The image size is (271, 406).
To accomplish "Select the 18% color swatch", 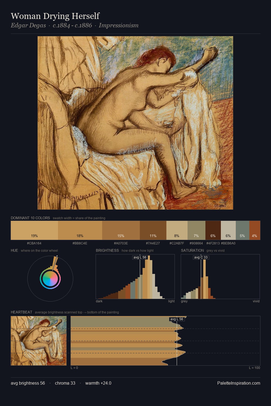I will tap(80, 230).
